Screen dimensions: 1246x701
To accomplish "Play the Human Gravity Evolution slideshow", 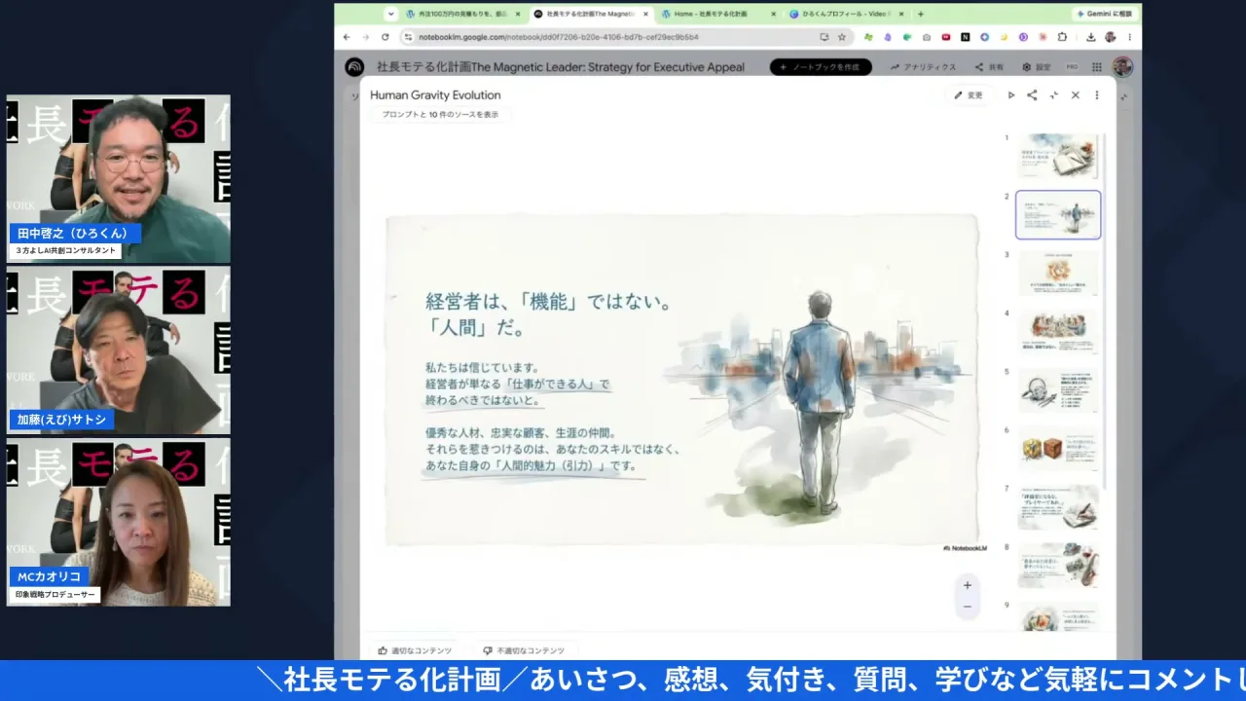I will click(1010, 95).
